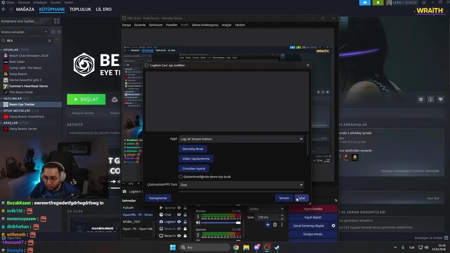450x253 pixels.
Task: Click the recent activity clock icon in Steam sidebar
Action: [x=53, y=32]
